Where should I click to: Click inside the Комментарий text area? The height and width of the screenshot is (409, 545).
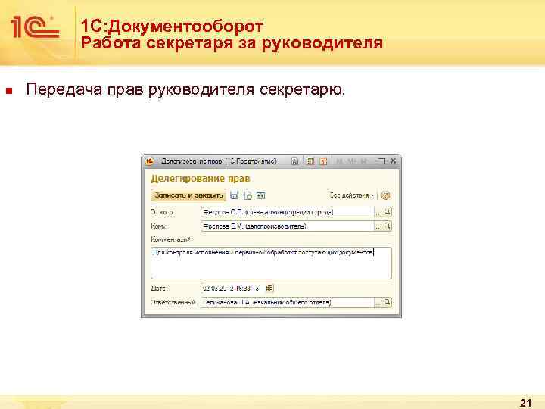click(x=272, y=263)
